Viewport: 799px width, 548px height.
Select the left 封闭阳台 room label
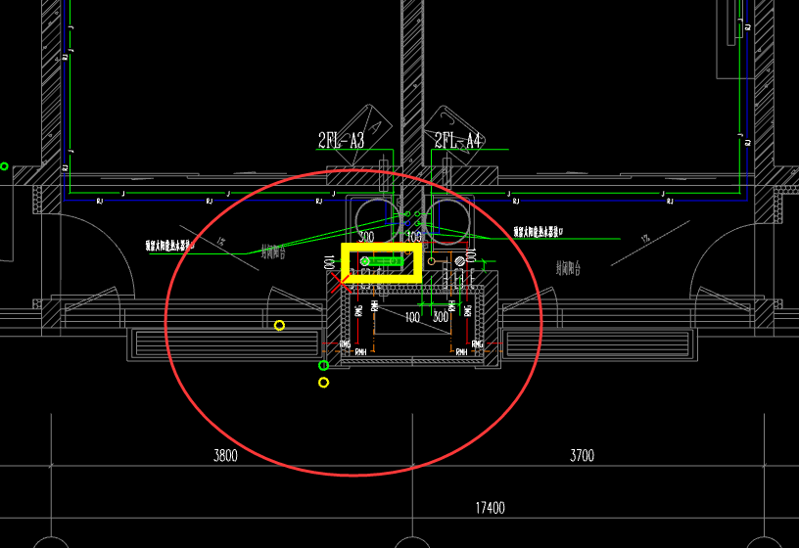(273, 251)
